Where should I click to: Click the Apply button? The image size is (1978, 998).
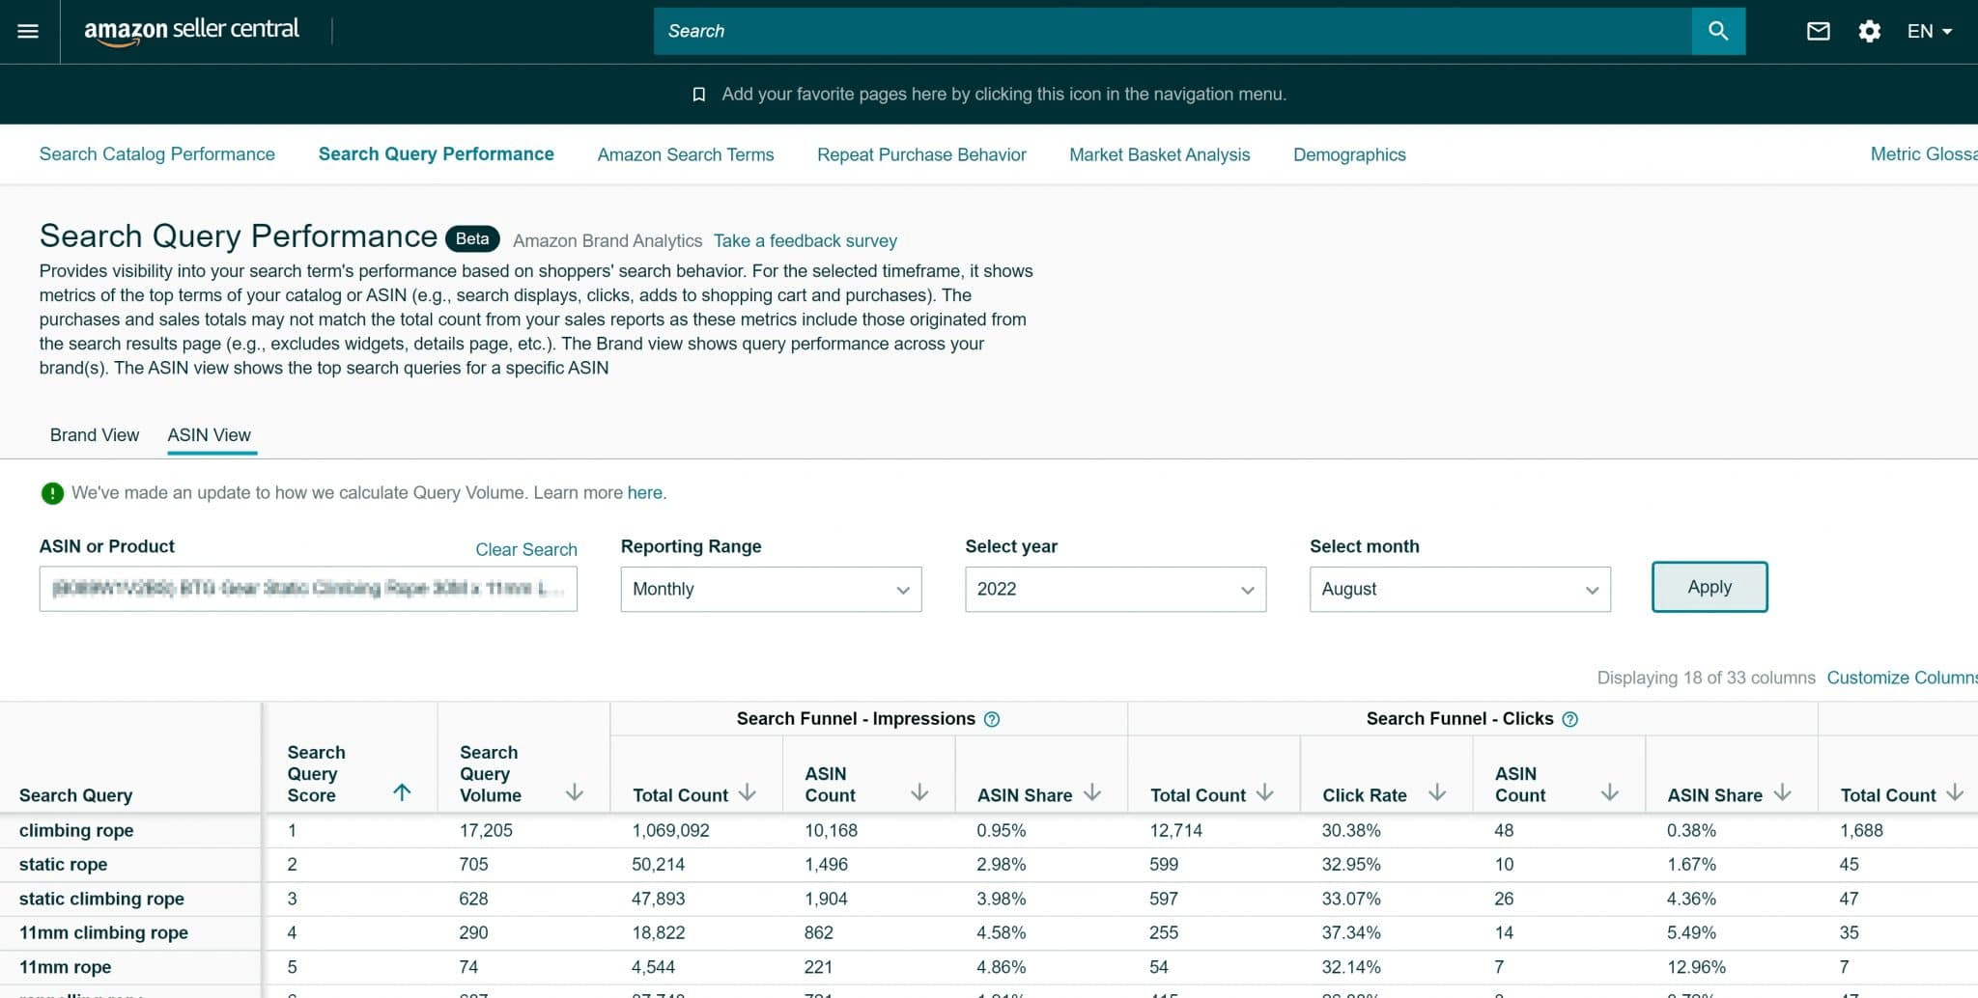pyautogui.click(x=1709, y=587)
